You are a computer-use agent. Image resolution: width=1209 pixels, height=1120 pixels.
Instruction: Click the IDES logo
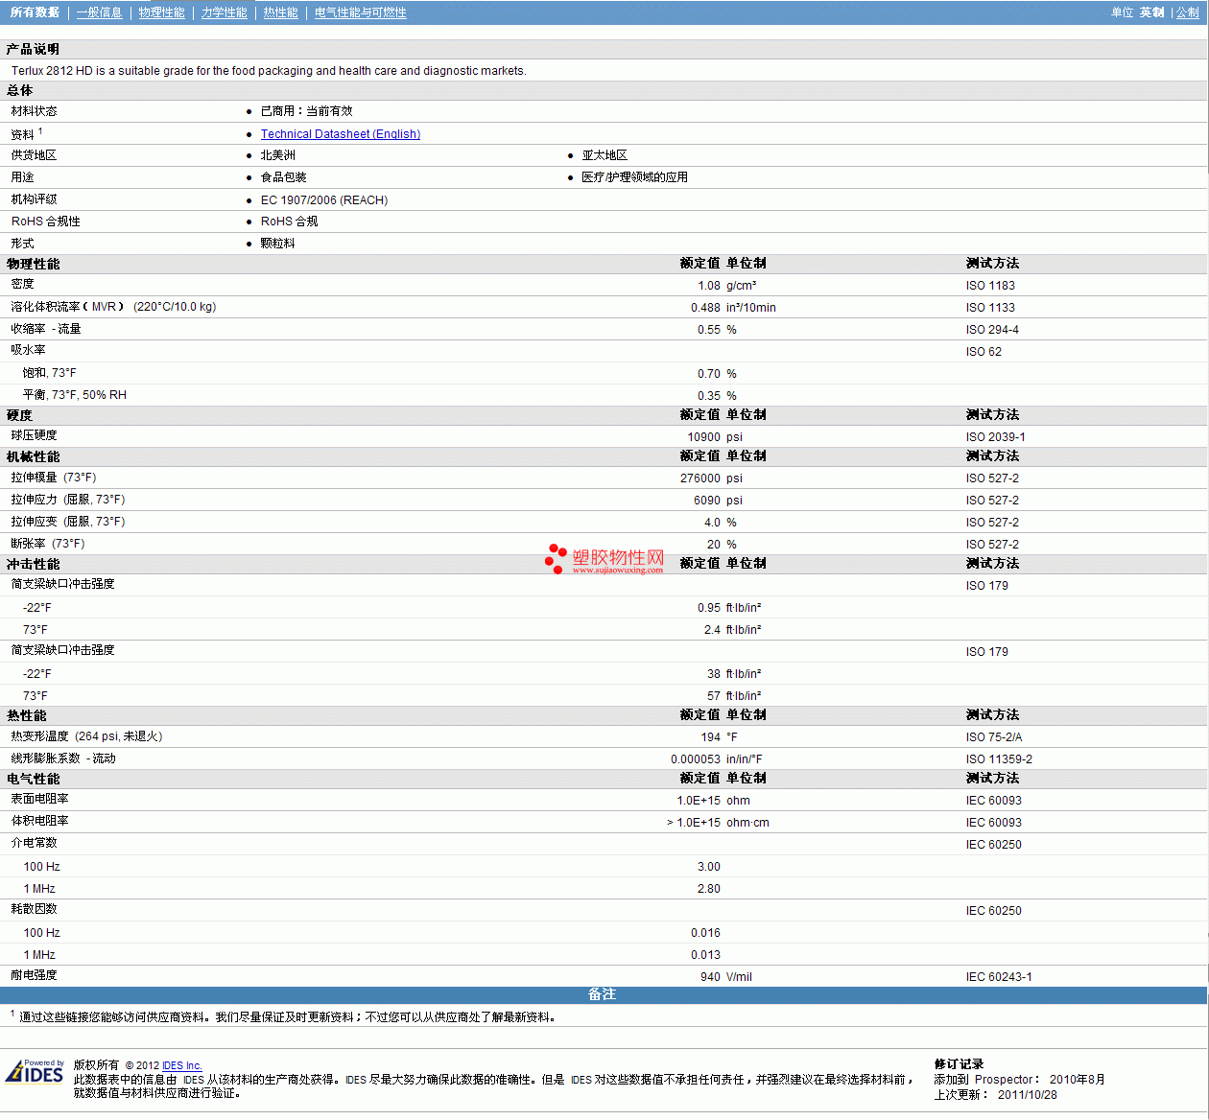pos(36,1071)
